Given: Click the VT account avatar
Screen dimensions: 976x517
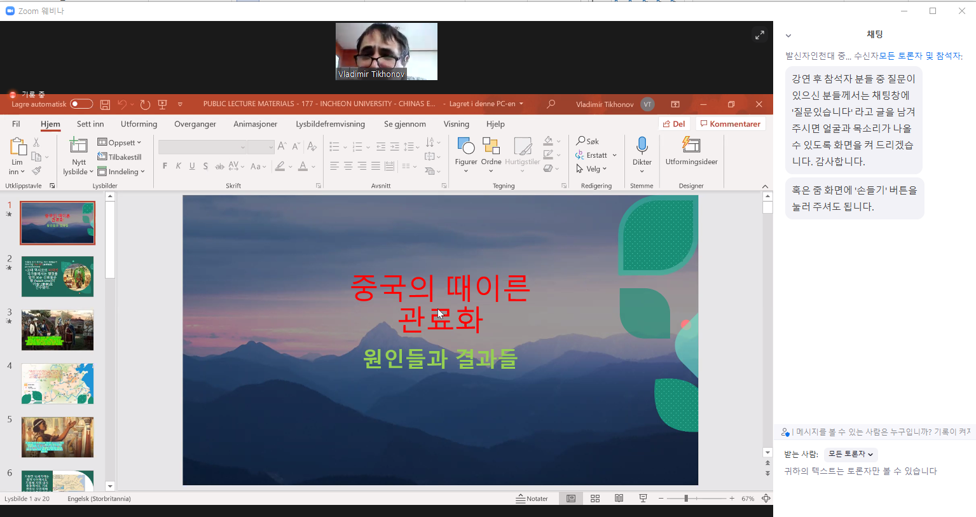Looking at the screenshot, I should click(647, 104).
